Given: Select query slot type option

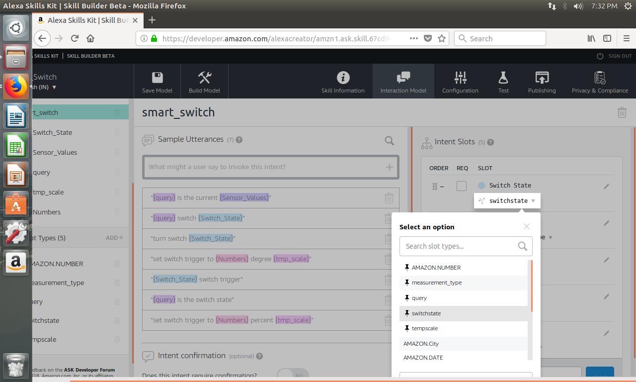Looking at the screenshot, I should click(x=464, y=298).
